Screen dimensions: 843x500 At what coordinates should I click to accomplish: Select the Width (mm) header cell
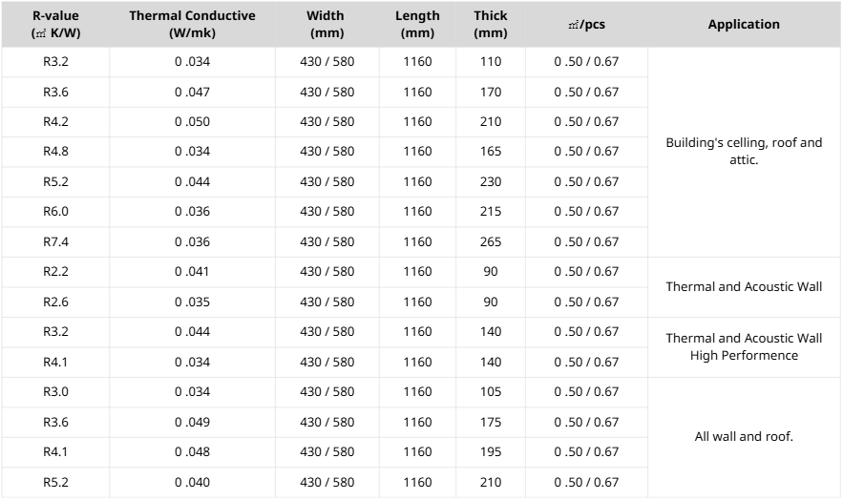[x=327, y=24]
